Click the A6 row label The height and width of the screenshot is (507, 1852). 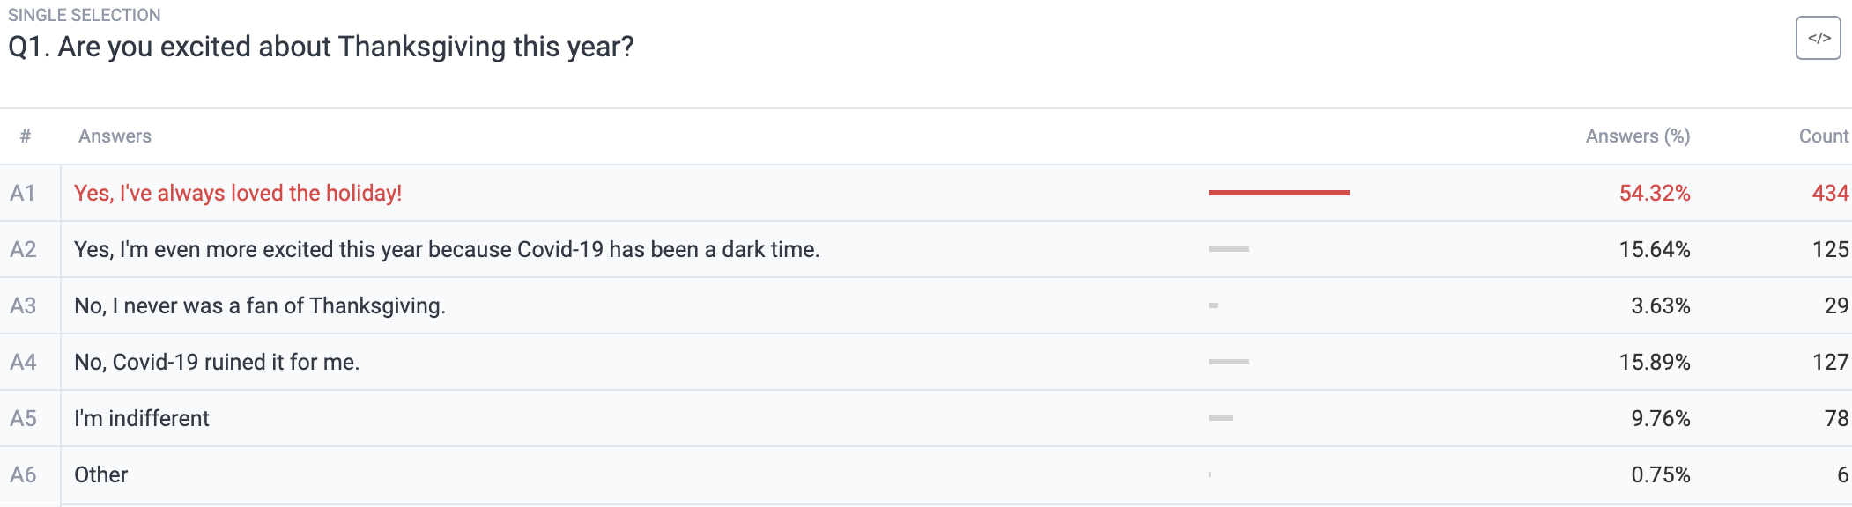[23, 474]
